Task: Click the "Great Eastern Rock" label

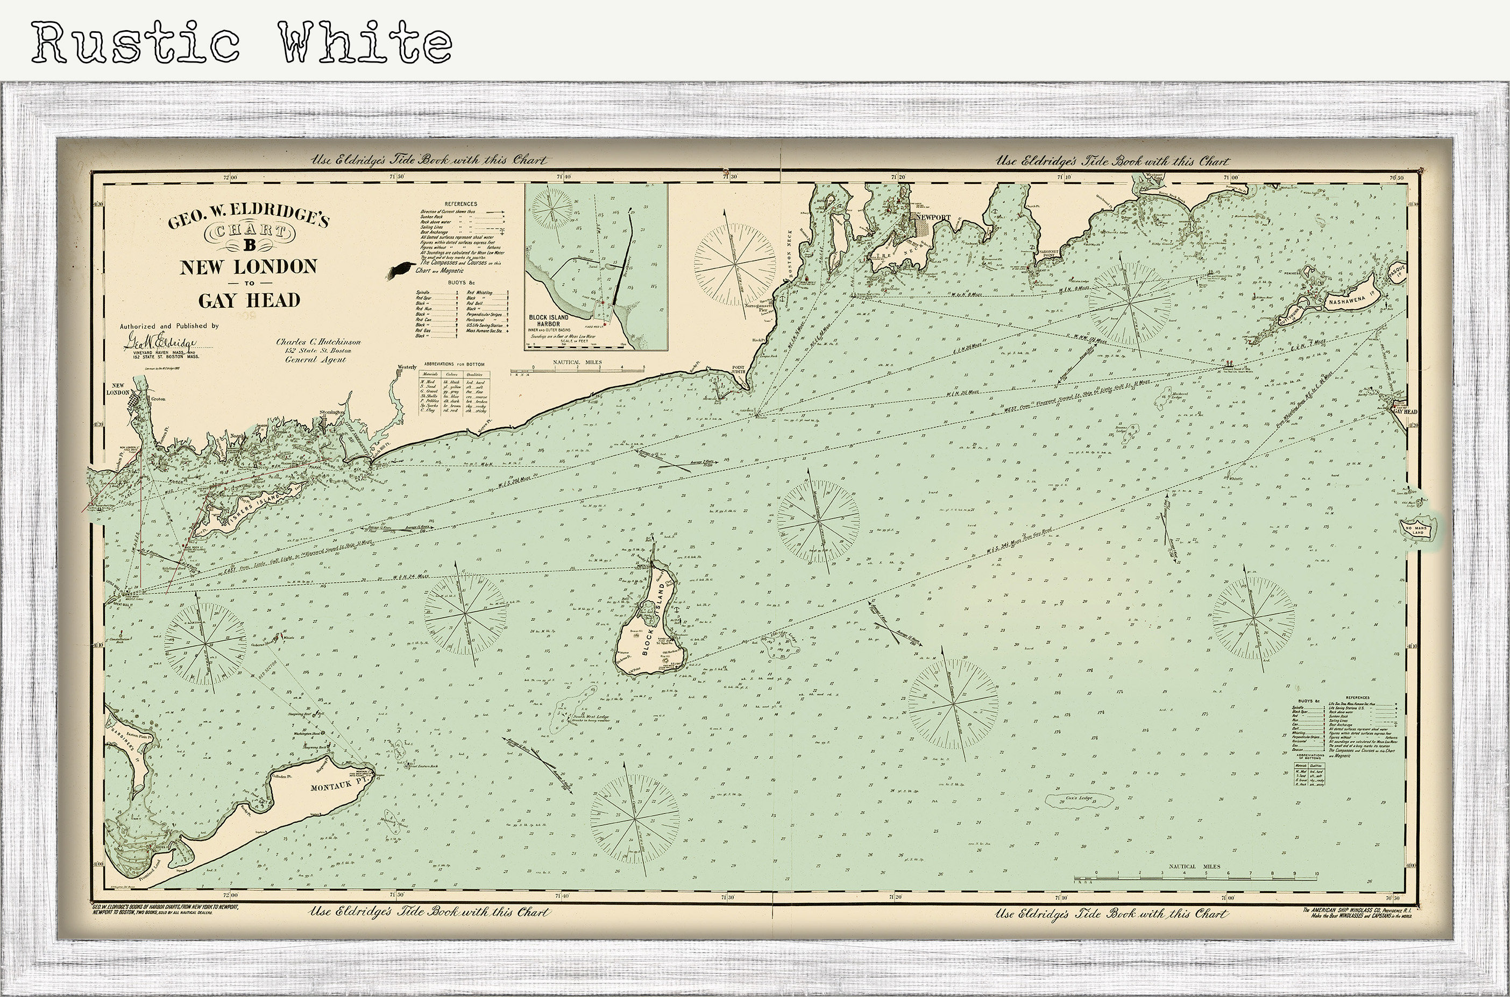Action: [x=423, y=766]
